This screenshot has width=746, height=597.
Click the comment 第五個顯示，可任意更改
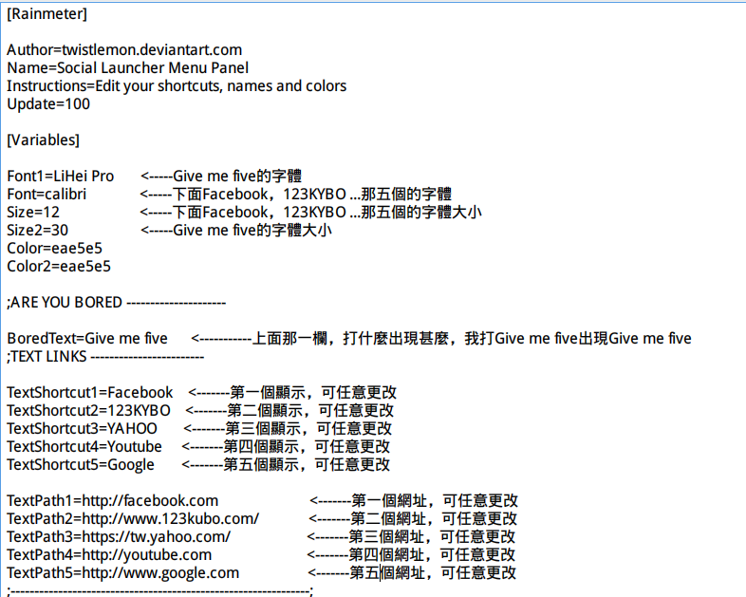tap(286, 465)
